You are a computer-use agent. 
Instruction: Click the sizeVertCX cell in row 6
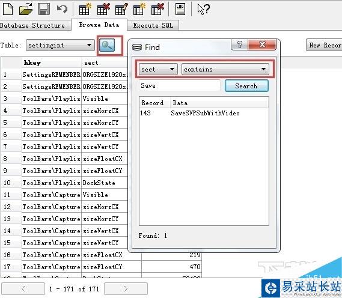[x=104, y=135]
